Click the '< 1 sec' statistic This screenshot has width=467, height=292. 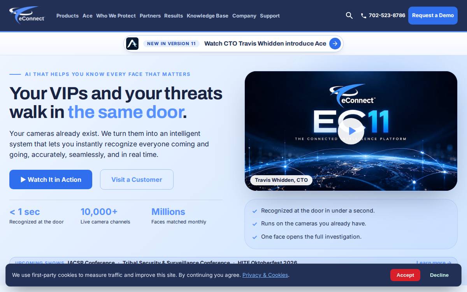[25, 212]
